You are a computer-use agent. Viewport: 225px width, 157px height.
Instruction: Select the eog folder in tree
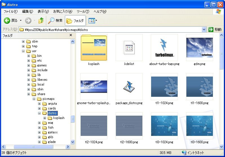click(50, 123)
